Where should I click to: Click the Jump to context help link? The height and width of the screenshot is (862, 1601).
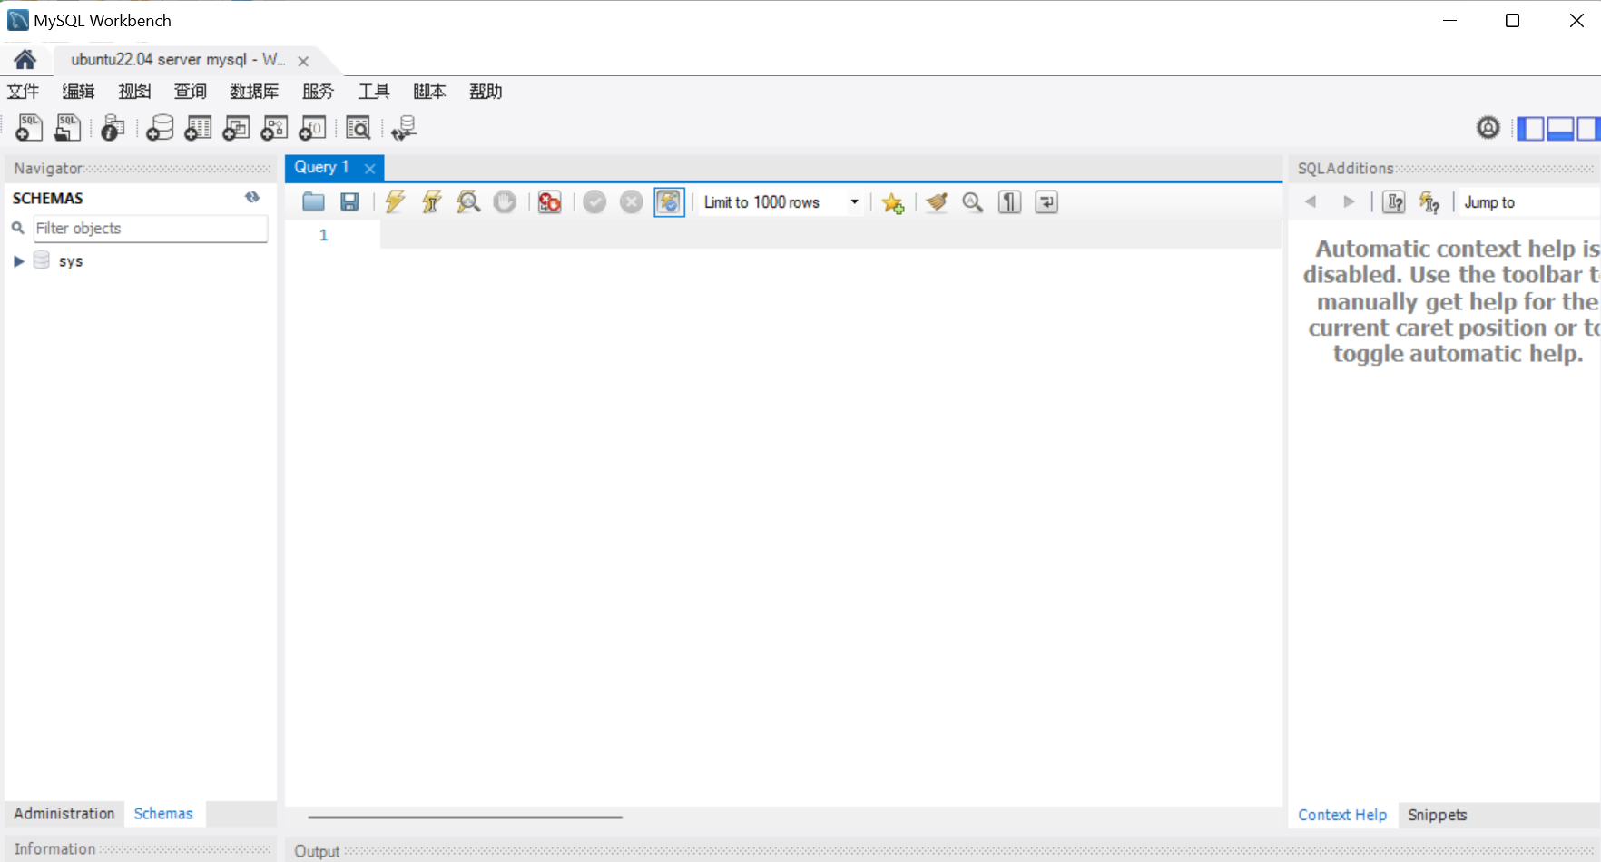tap(1488, 201)
